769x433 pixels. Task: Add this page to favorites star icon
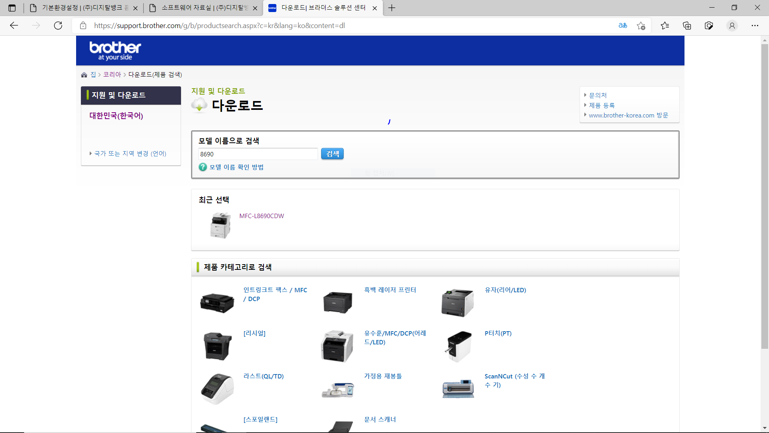point(641,26)
